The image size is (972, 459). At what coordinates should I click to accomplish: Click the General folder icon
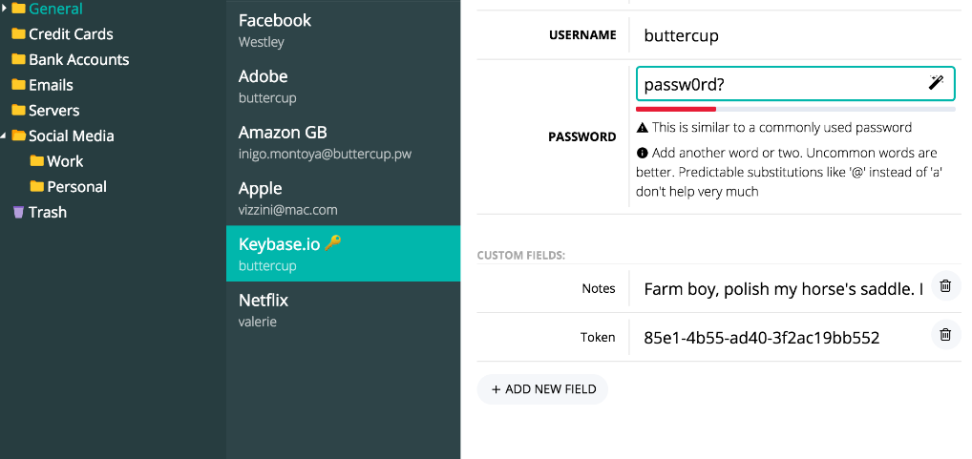coord(18,9)
